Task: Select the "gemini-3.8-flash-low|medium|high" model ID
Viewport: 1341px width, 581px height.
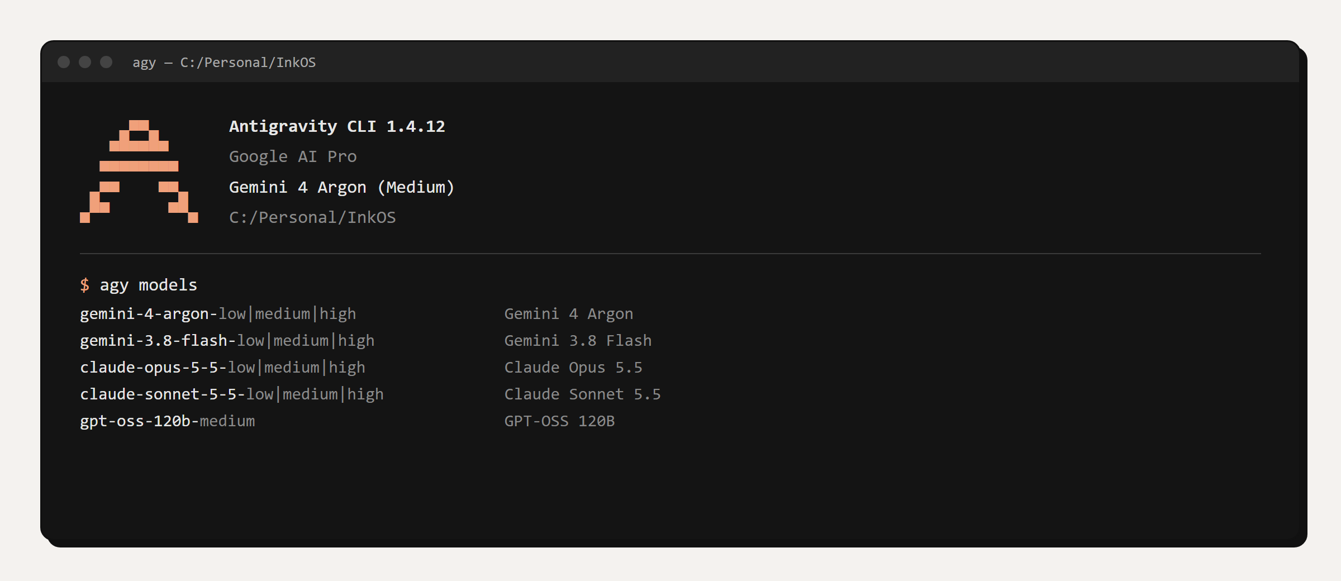Action: click(227, 341)
